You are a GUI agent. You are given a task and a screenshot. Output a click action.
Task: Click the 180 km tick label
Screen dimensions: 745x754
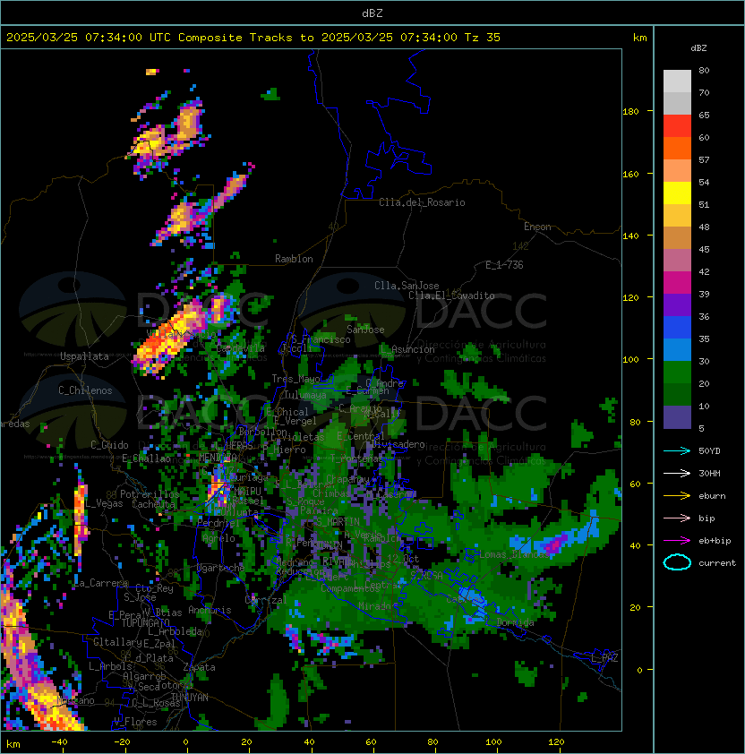[x=630, y=112]
